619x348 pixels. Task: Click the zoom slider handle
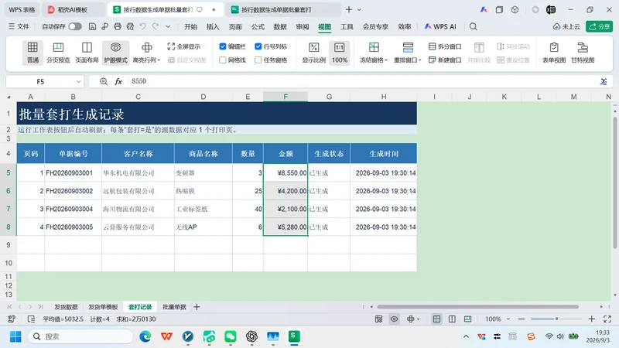coord(556,319)
